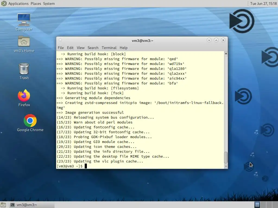
Task: Open the terminal View menu
Action: coord(80,48)
